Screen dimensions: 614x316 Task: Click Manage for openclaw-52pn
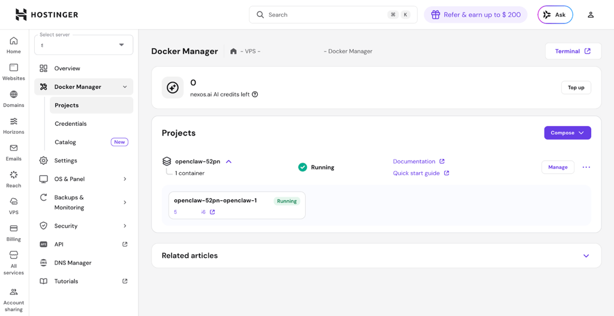coord(558,167)
